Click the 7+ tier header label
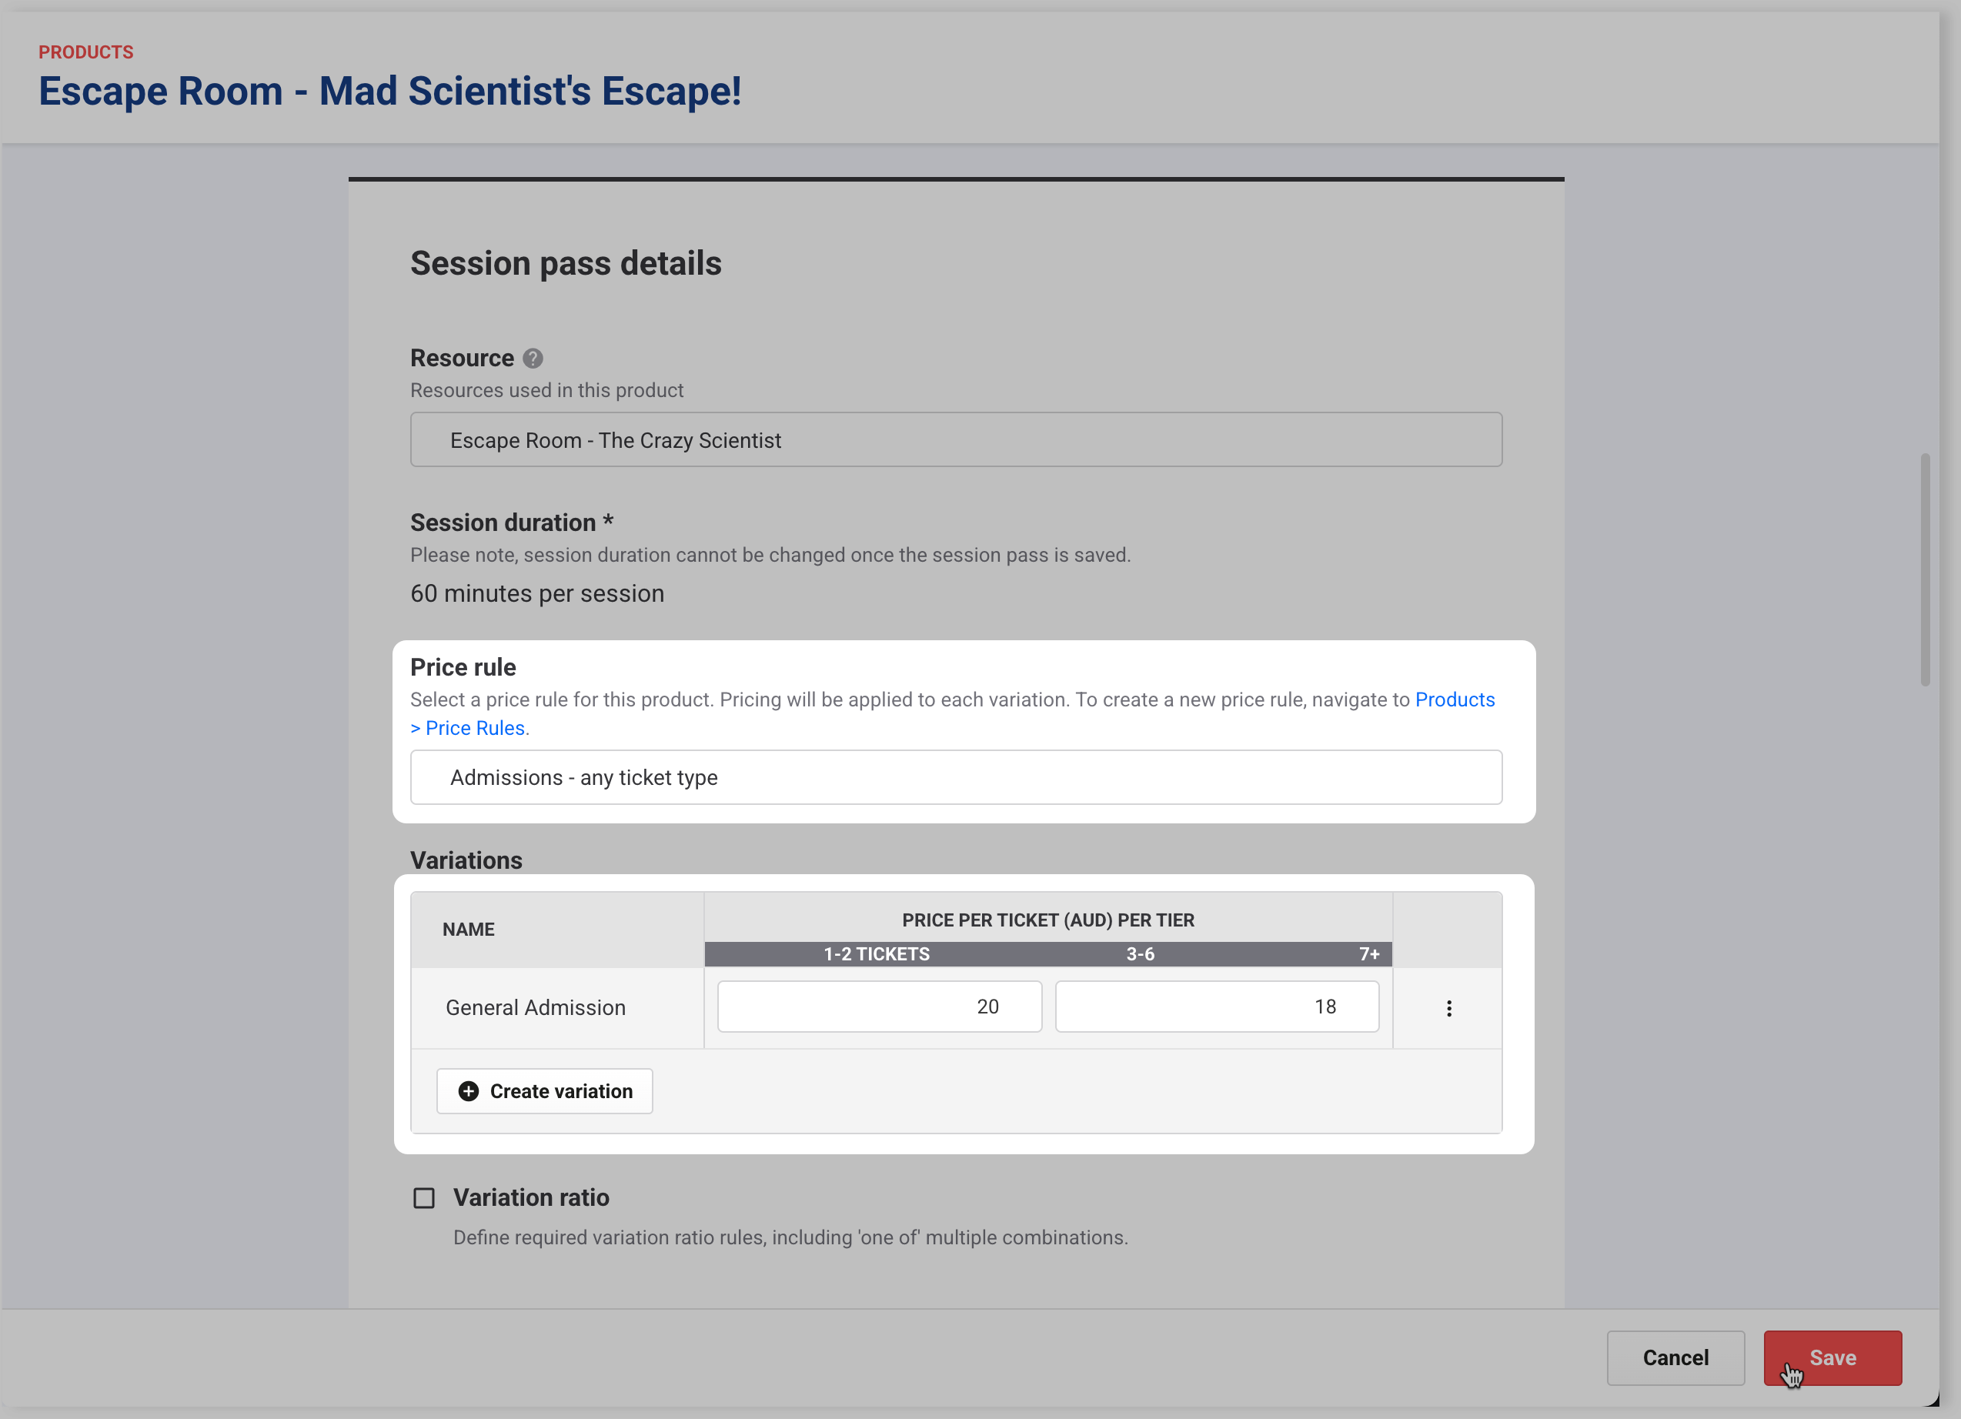The height and width of the screenshot is (1419, 1961). pos(1368,953)
